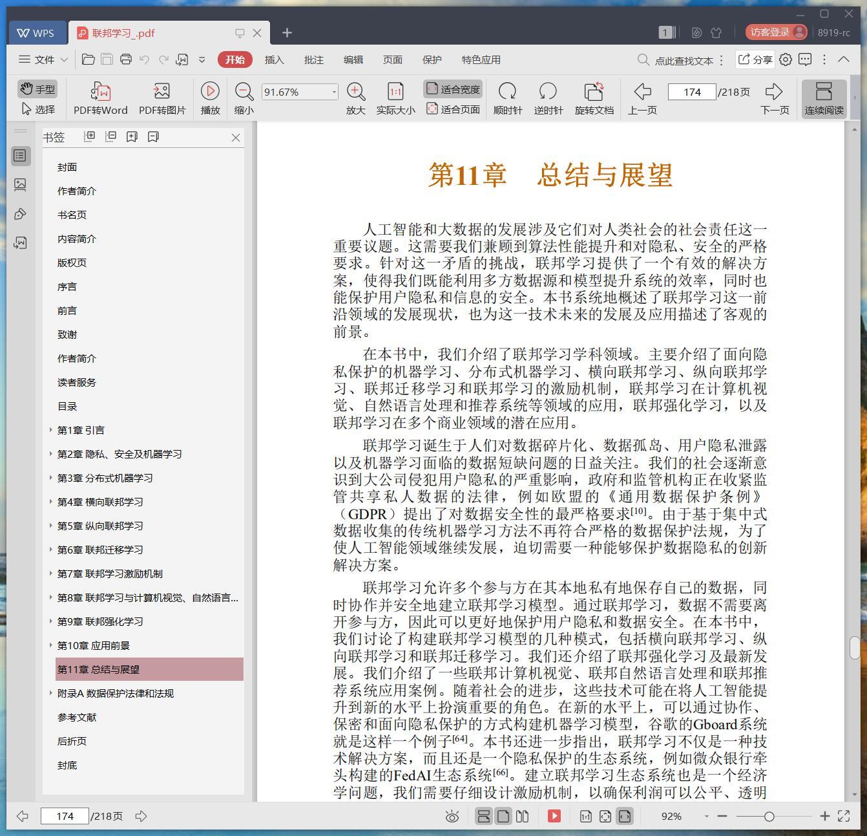The height and width of the screenshot is (836, 867).
Task: Toggle continuous reading (连续阅读)
Action: pyautogui.click(x=824, y=99)
